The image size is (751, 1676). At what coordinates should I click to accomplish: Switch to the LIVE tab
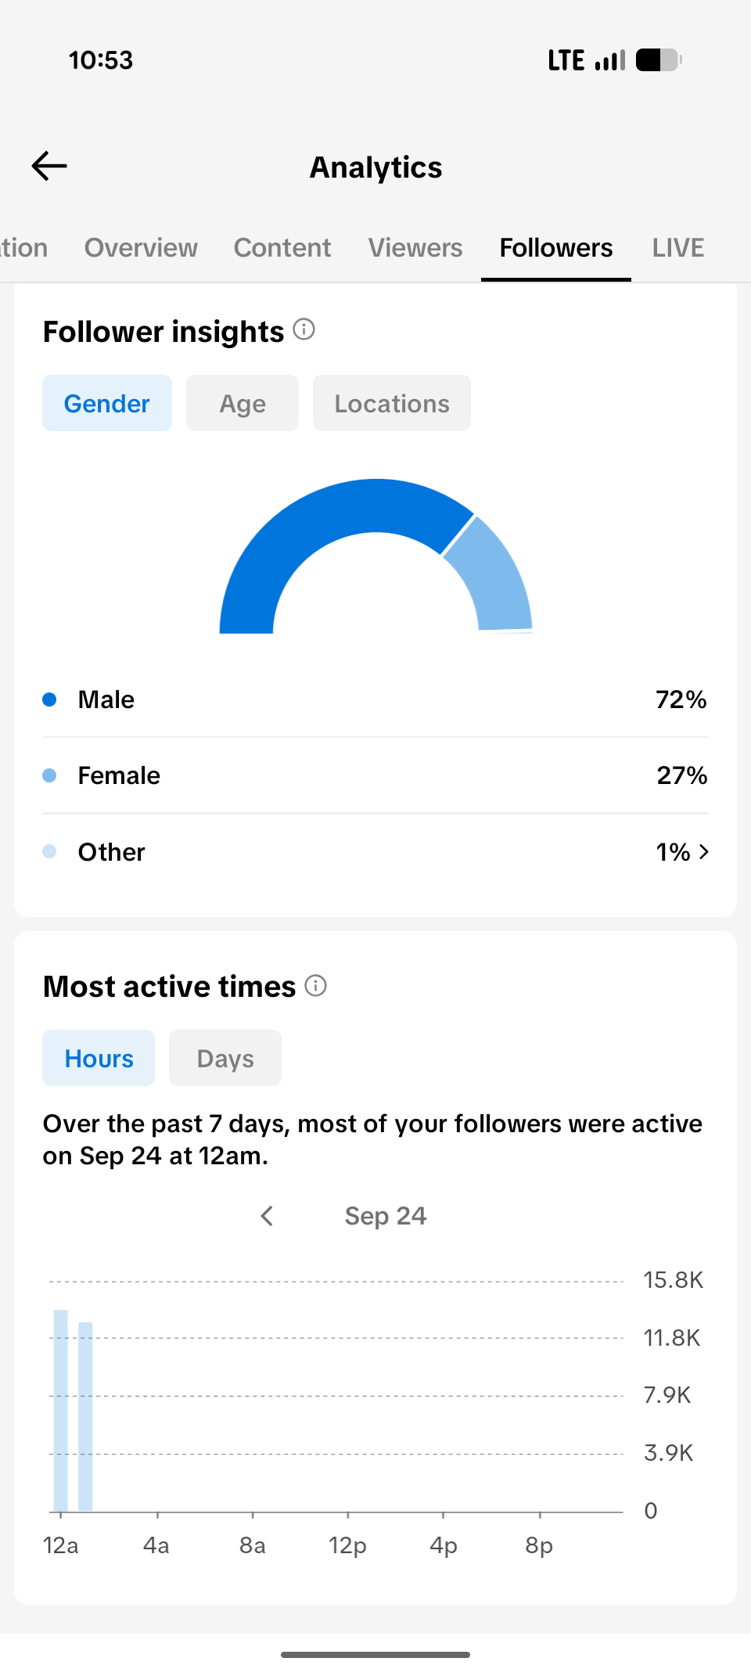[x=678, y=248]
